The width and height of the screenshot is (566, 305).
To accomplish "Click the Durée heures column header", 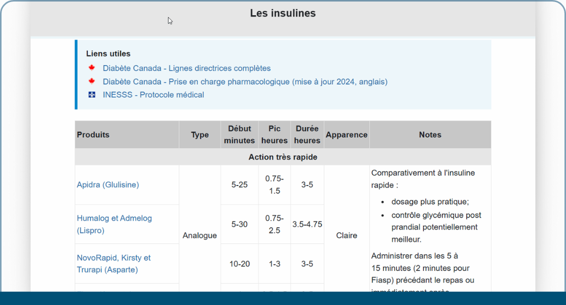I will [307, 134].
